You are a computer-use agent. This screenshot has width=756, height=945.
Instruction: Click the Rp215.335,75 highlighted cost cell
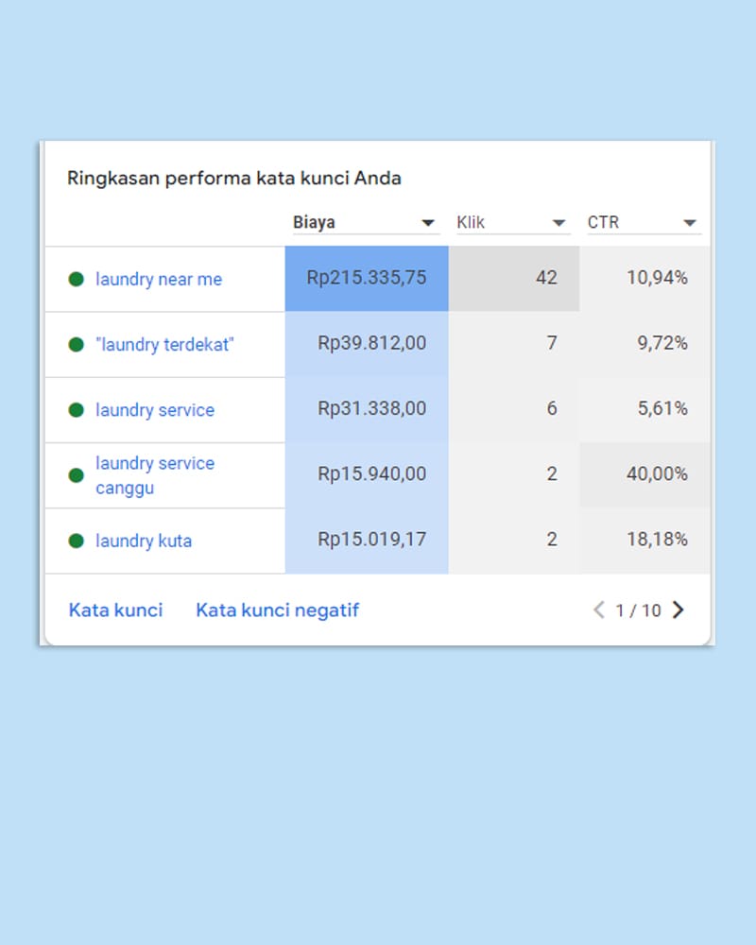click(x=367, y=278)
